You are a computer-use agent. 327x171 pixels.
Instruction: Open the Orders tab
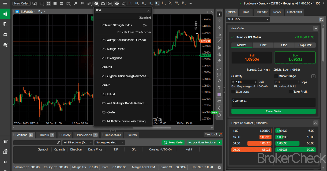(x=46, y=135)
